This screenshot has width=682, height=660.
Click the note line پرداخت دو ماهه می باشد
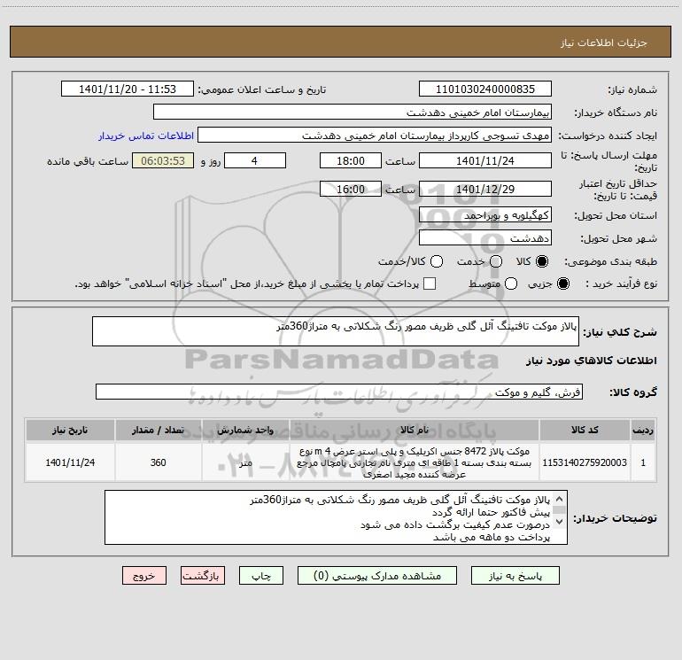tap(492, 538)
